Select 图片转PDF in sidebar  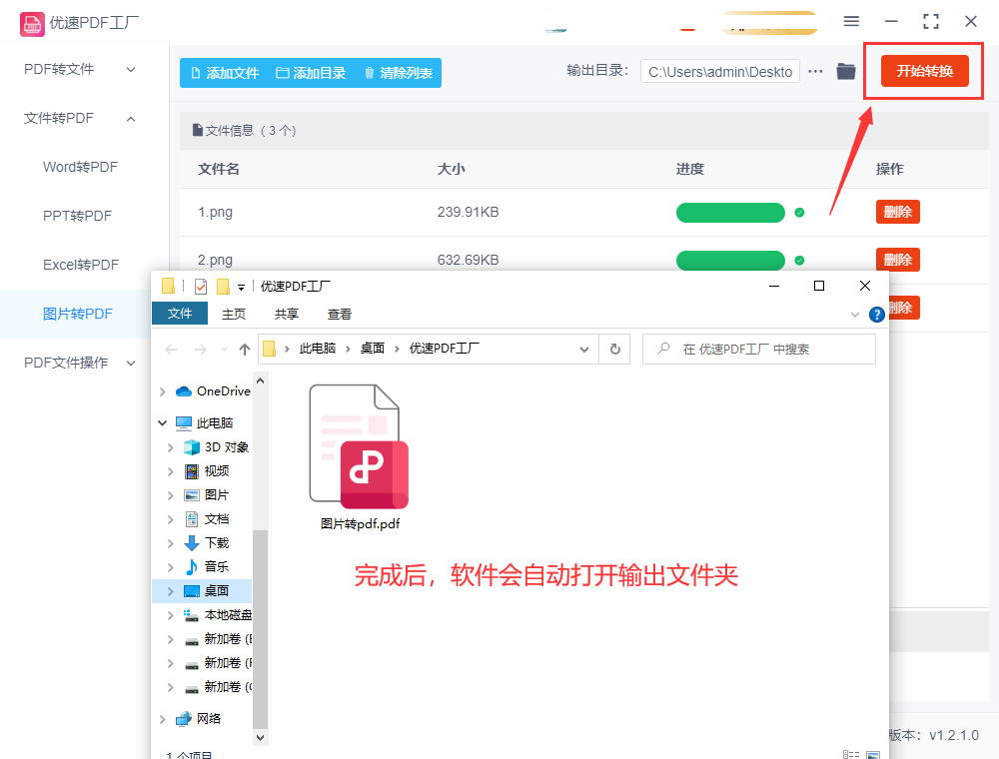(78, 314)
